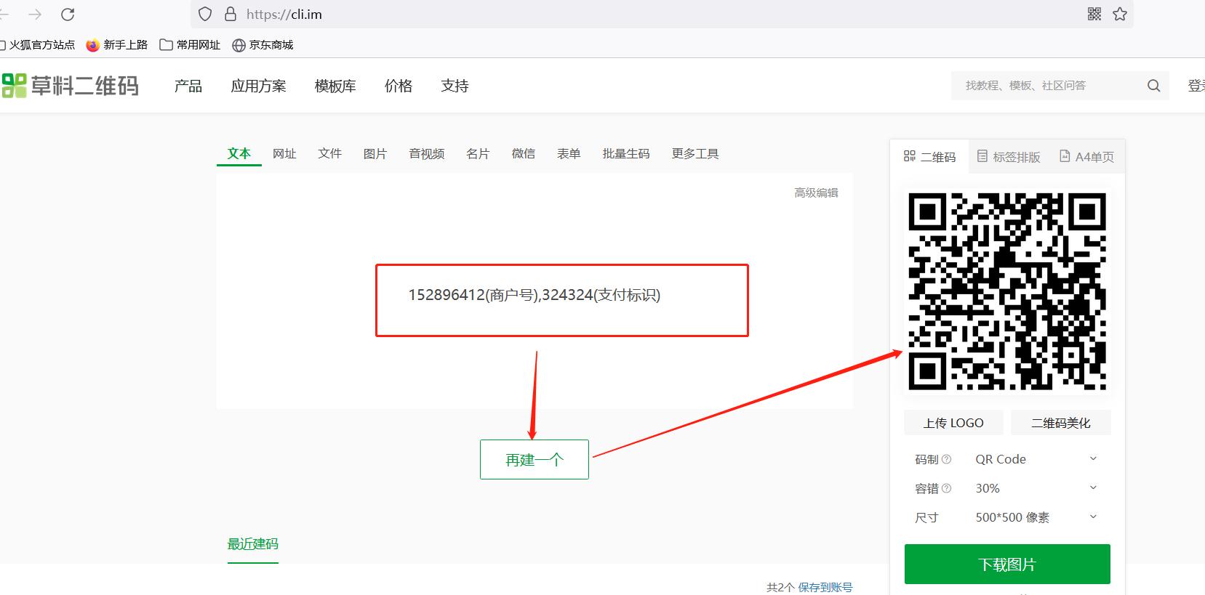Click the text 152896412(商户号),324324(支付标识)
The image size is (1205, 595).
[x=535, y=295]
